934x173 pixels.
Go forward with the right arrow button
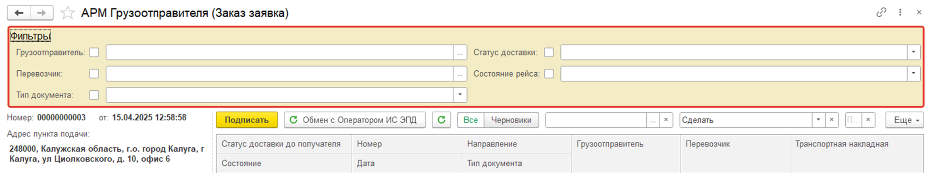pos(42,13)
